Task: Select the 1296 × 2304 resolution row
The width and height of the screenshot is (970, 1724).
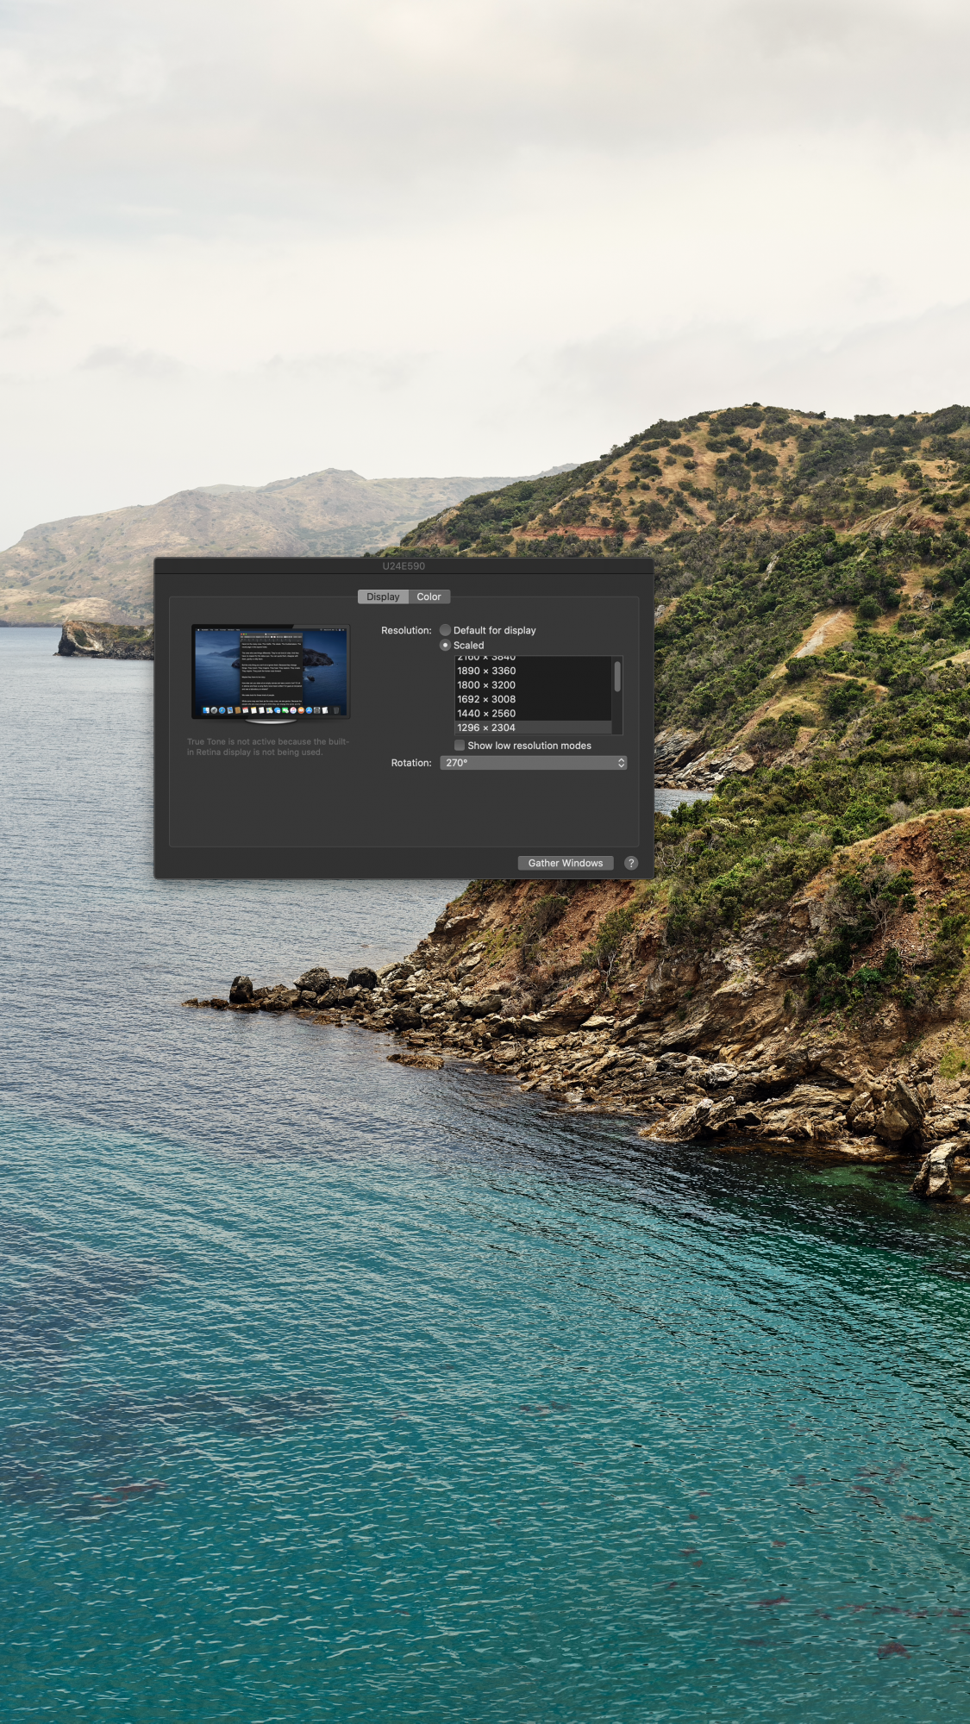Action: [533, 728]
